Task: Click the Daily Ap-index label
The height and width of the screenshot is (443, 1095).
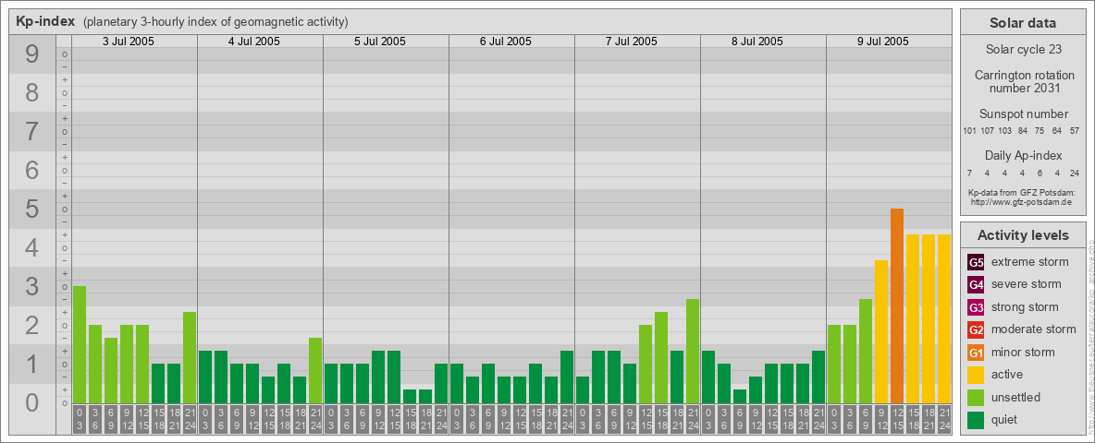Action: click(1024, 155)
